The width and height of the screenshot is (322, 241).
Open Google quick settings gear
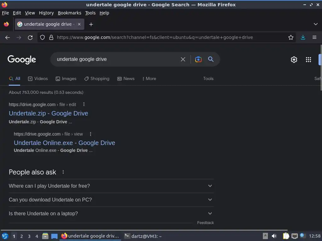(x=294, y=60)
